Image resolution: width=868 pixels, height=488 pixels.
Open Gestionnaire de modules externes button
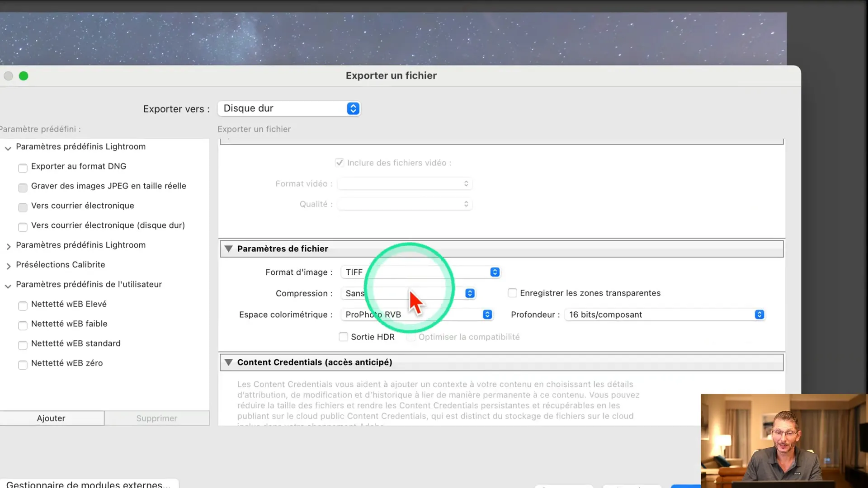[x=89, y=484]
